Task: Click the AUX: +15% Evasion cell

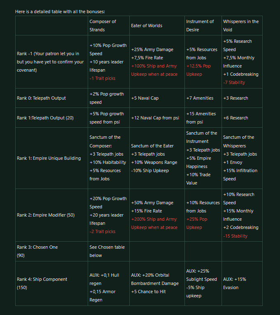Action: [235, 283]
